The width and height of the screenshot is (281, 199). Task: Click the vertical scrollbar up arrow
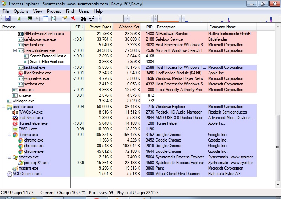[x=278, y=26]
